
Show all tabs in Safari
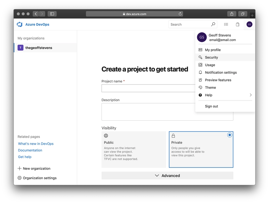click(x=242, y=14)
